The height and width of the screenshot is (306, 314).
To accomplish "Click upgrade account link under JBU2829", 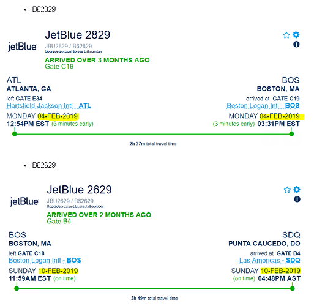I will click(x=73, y=52).
